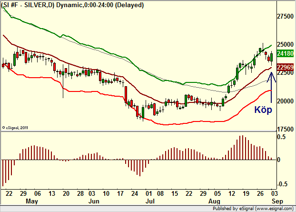Viewport: 296px width, 212px height.
Task: Click the 'Jun' month label
Action: (94, 201)
